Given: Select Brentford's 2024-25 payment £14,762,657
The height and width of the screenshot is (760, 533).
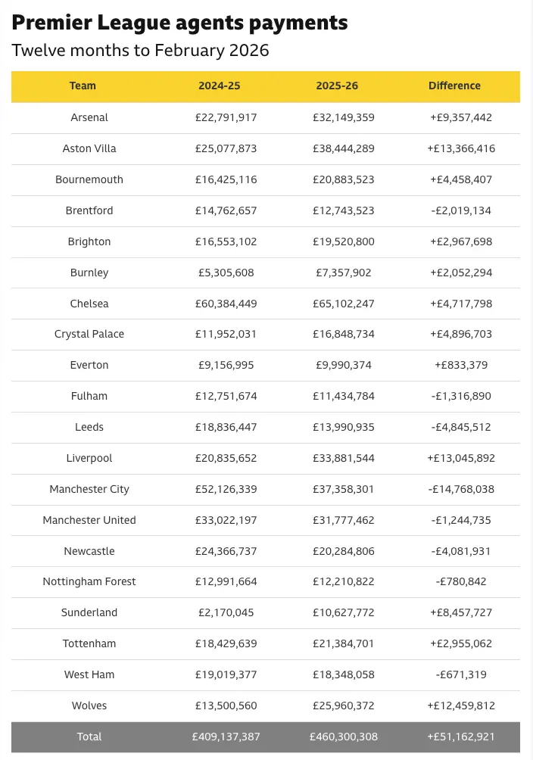Looking at the screenshot, I should pos(226,210).
